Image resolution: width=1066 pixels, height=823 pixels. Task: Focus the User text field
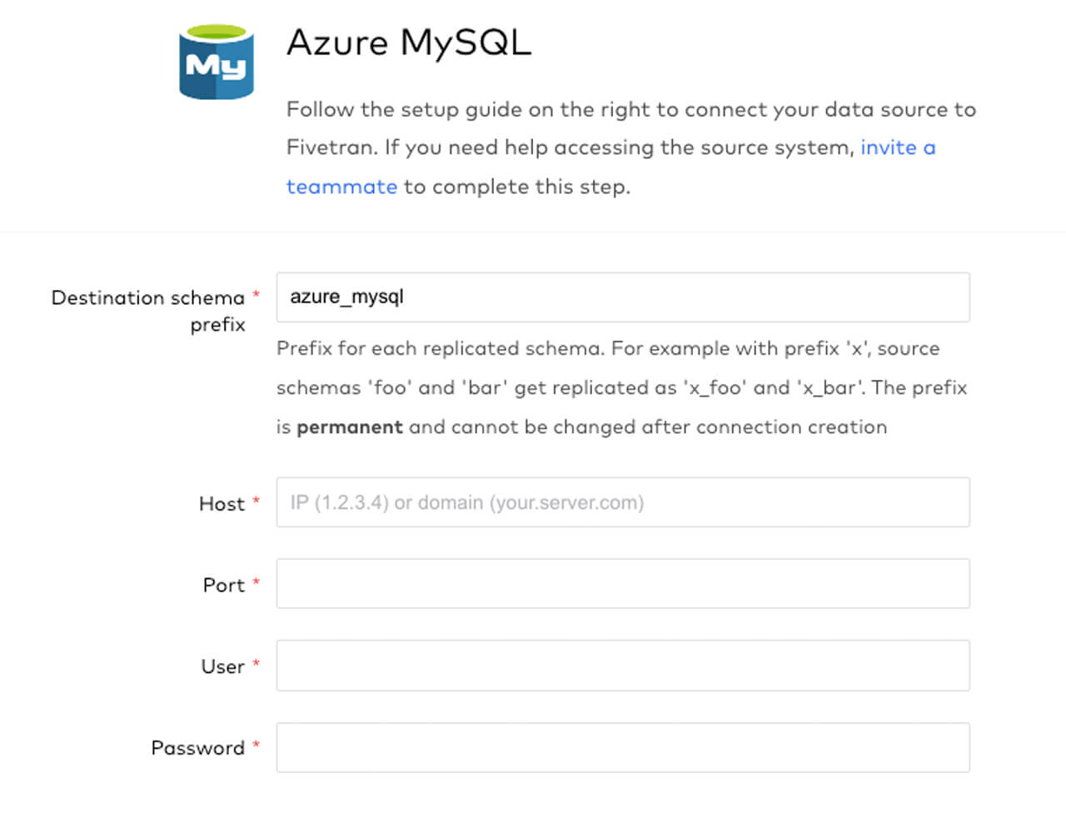(x=622, y=666)
